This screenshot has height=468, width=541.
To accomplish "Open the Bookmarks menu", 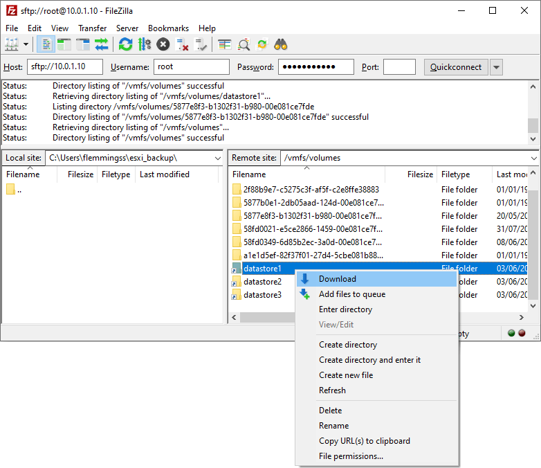I will [168, 28].
